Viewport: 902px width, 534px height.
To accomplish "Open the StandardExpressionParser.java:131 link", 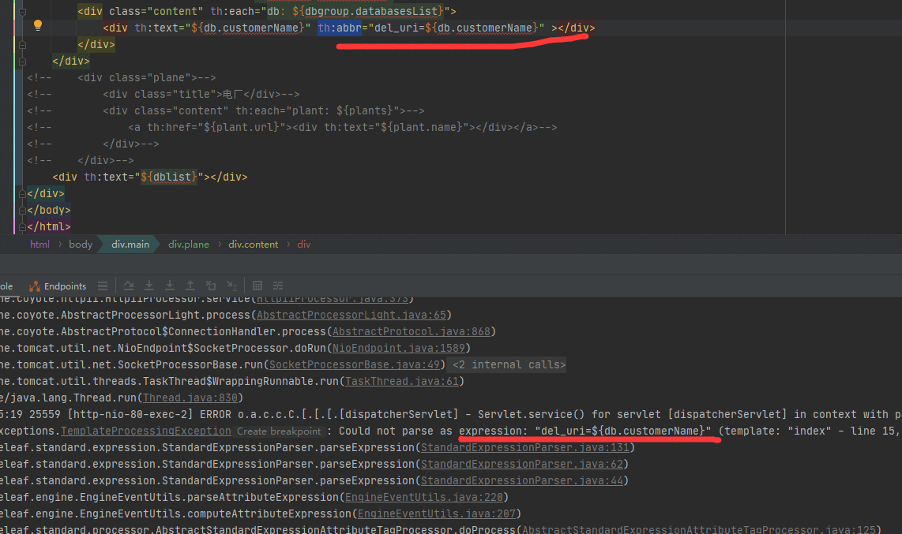I will pyautogui.click(x=525, y=447).
